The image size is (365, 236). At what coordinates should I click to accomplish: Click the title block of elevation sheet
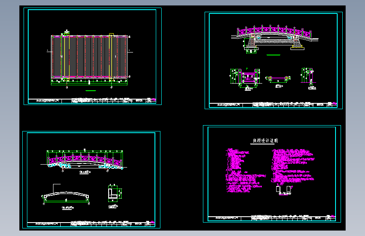click(91, 224)
